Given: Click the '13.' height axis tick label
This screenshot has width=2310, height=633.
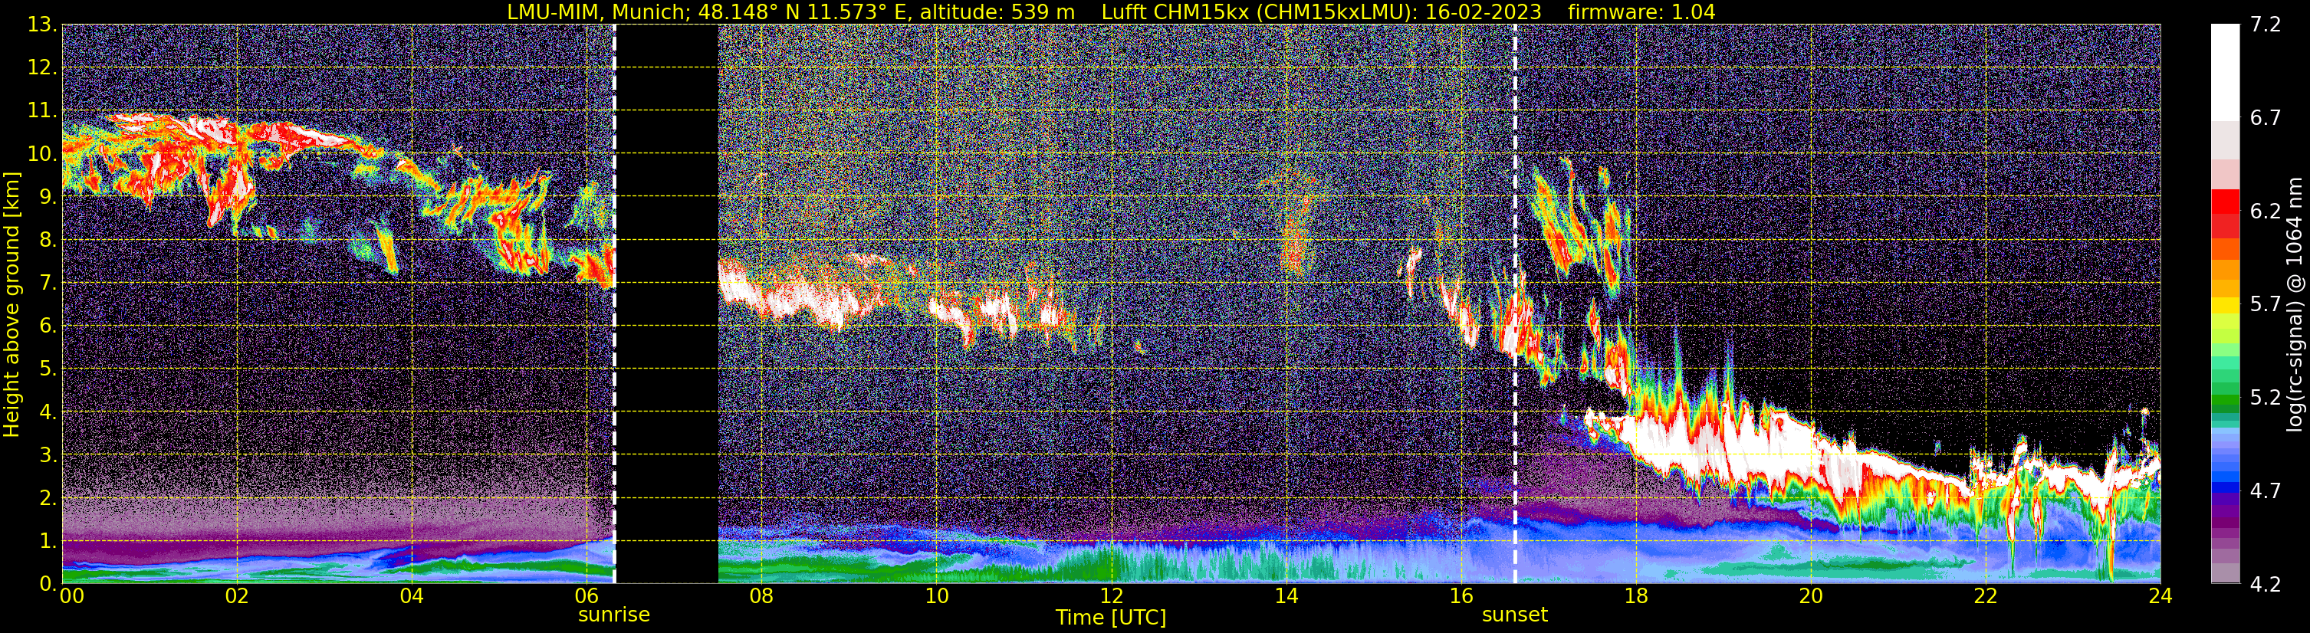Looking at the screenshot, I should click(42, 25).
